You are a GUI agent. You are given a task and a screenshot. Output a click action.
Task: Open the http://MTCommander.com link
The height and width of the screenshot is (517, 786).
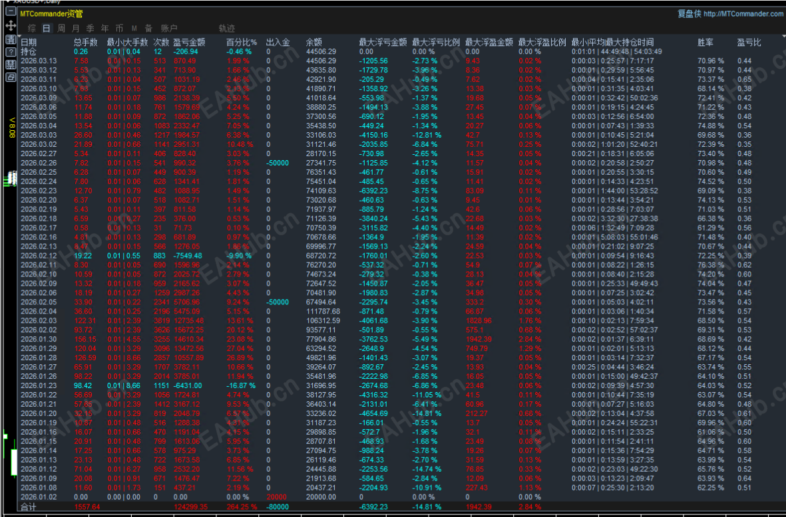coord(743,13)
